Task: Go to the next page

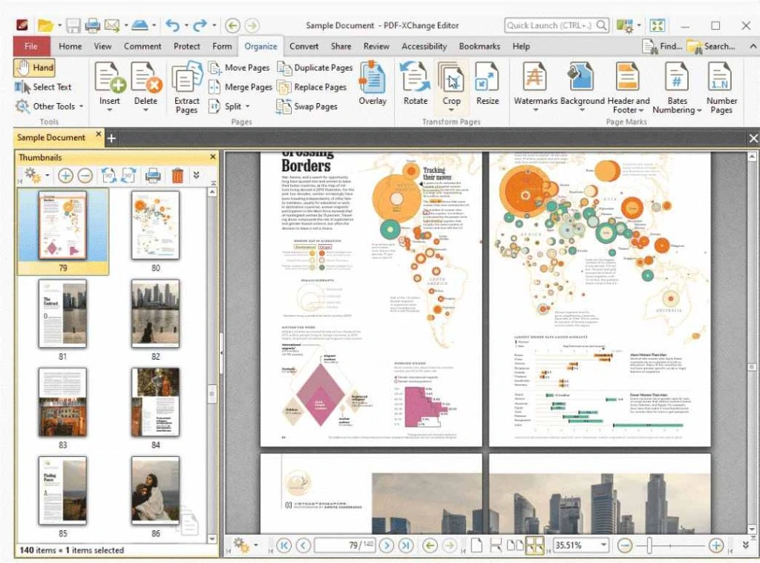Action: coord(386,545)
